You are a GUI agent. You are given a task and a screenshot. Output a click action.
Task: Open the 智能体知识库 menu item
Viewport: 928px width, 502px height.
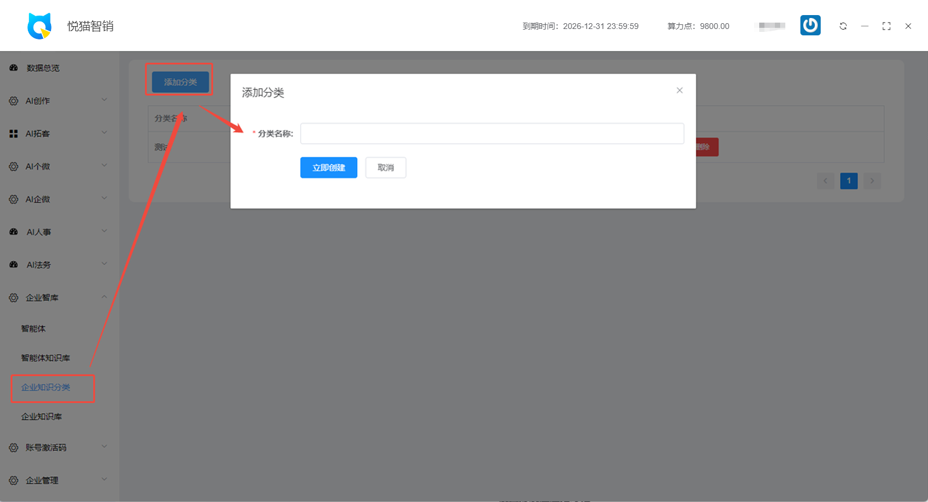(x=45, y=358)
